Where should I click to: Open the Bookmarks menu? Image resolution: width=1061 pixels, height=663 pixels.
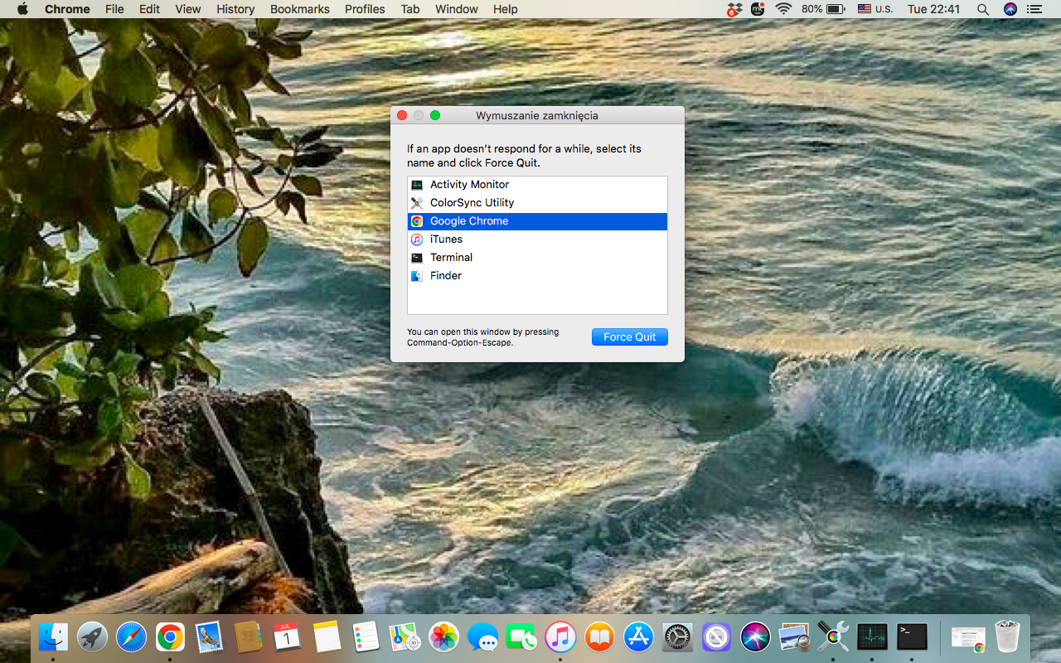[299, 9]
